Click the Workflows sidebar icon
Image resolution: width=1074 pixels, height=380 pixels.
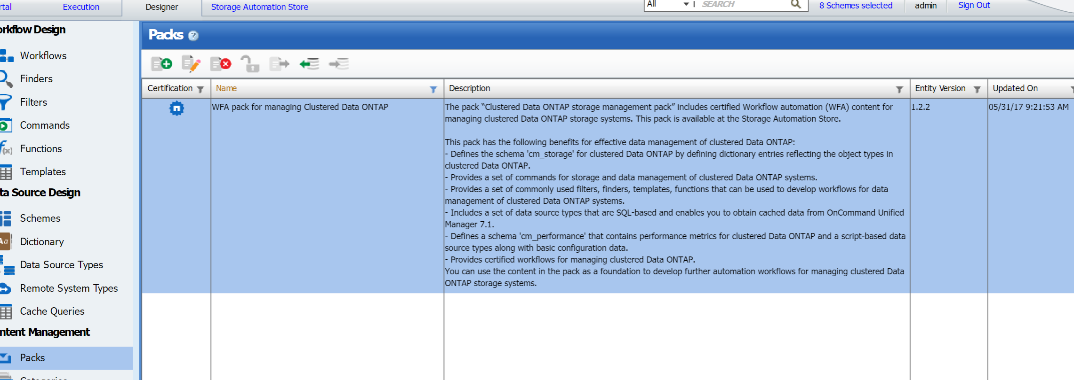[6, 55]
